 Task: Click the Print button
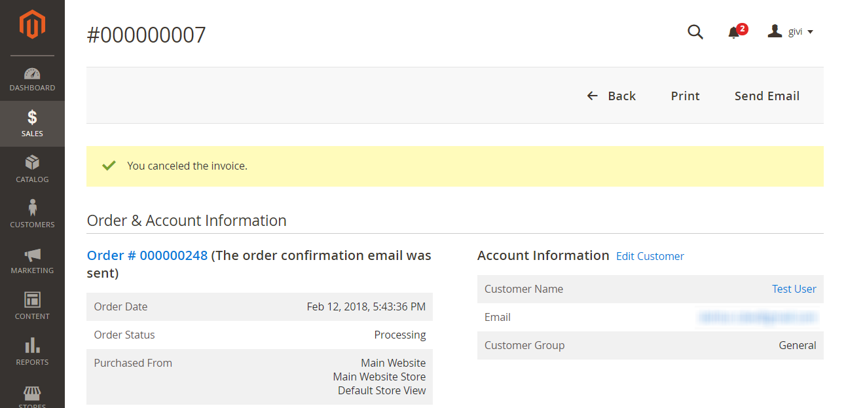[686, 96]
